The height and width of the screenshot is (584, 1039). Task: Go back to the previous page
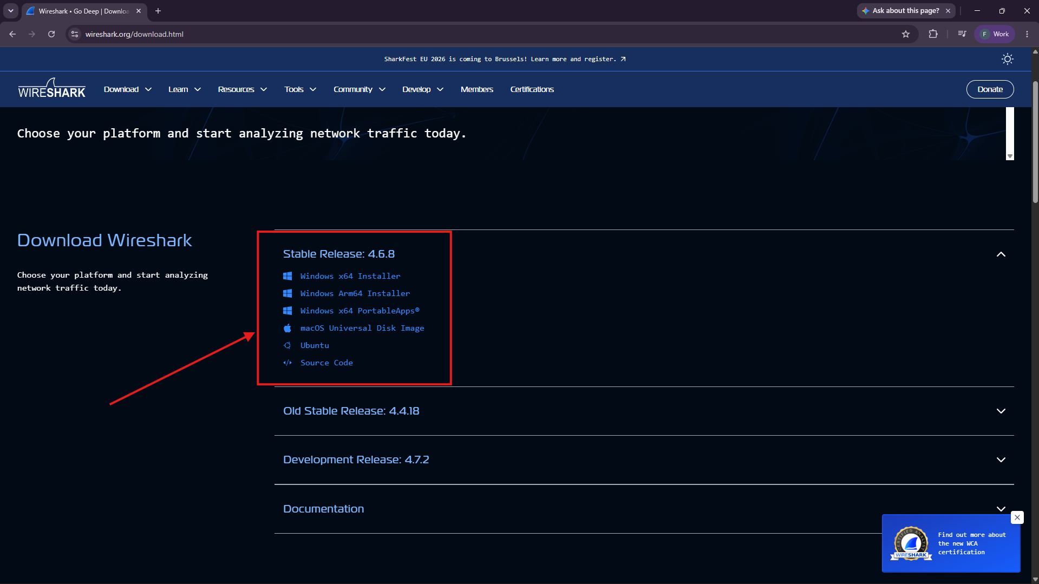[x=12, y=34]
